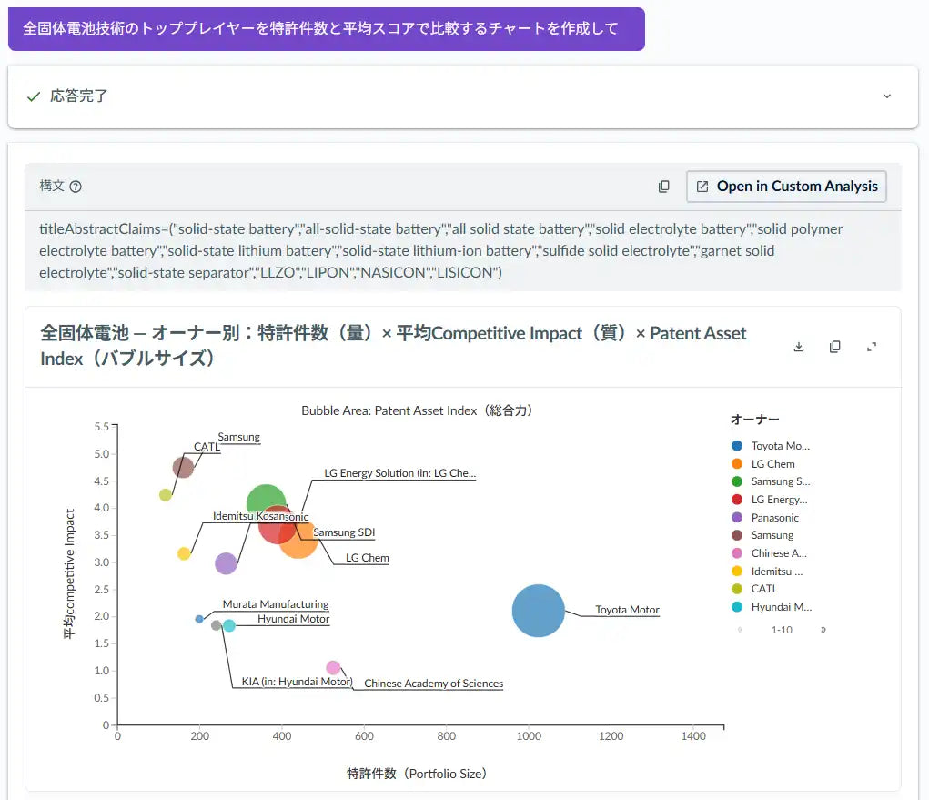Viewport: 929px width, 800px height.
Task: Select the small blue Murata Manufacturing bubble
Action: 199,619
